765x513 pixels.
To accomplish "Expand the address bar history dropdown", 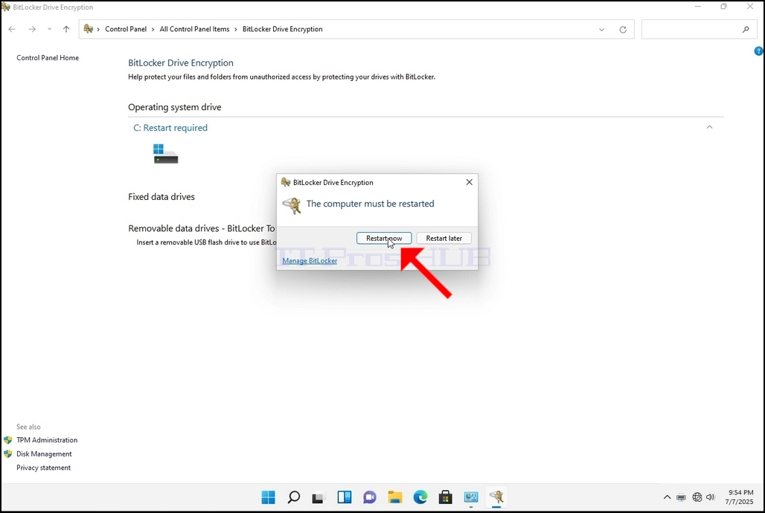I will [601, 29].
